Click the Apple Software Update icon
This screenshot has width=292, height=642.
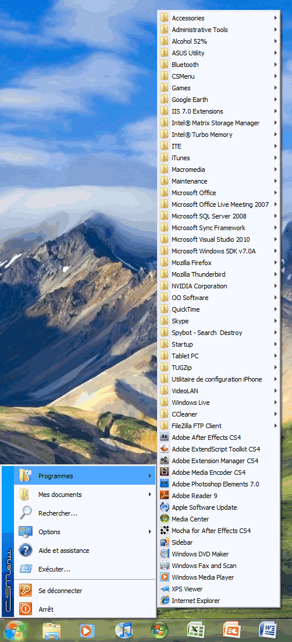pos(165,507)
